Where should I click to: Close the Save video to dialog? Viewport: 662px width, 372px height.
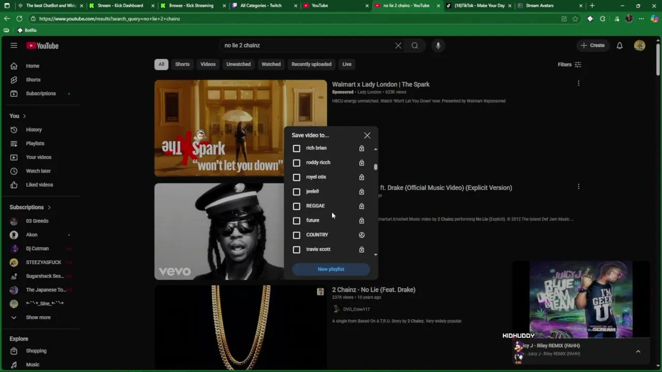tap(367, 135)
